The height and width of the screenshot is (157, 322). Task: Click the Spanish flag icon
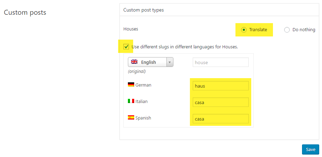(131, 118)
